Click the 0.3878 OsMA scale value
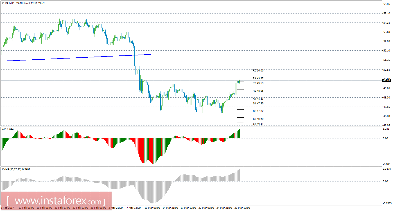 387,169
